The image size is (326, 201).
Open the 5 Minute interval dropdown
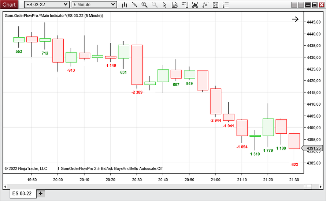tap(94, 4)
